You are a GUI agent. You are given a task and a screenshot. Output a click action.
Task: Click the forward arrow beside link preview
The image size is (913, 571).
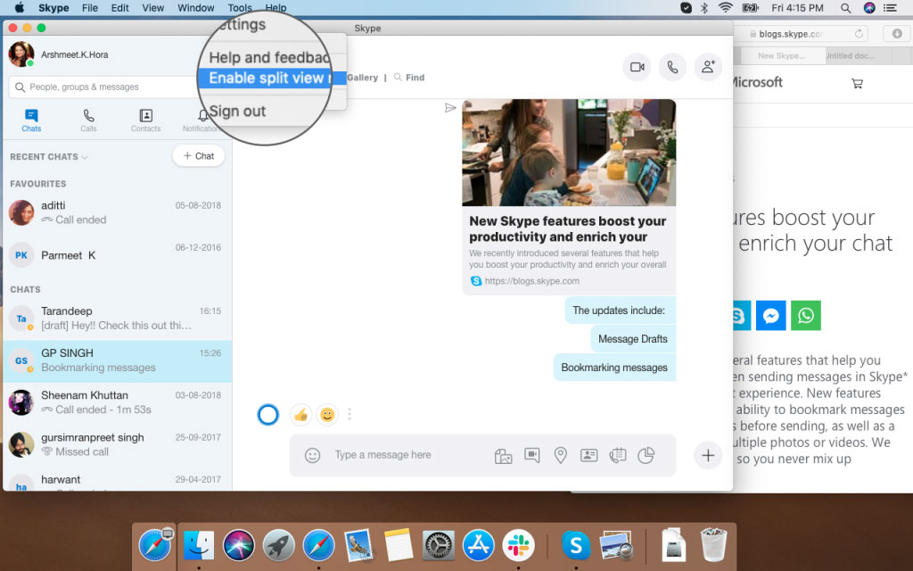tap(450, 108)
